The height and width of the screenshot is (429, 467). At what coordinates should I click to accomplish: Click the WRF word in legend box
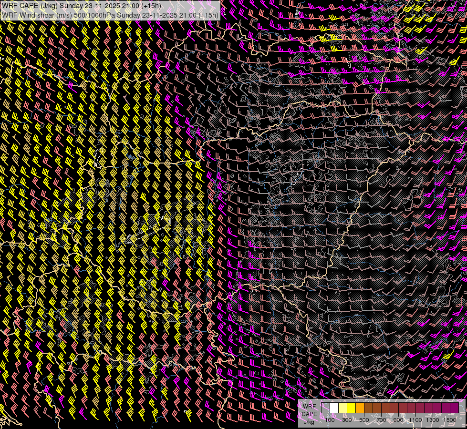(309, 406)
